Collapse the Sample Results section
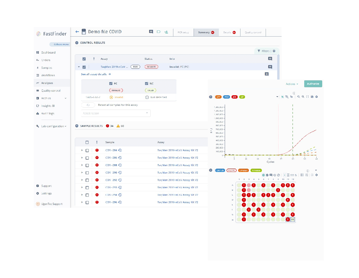 point(77,126)
